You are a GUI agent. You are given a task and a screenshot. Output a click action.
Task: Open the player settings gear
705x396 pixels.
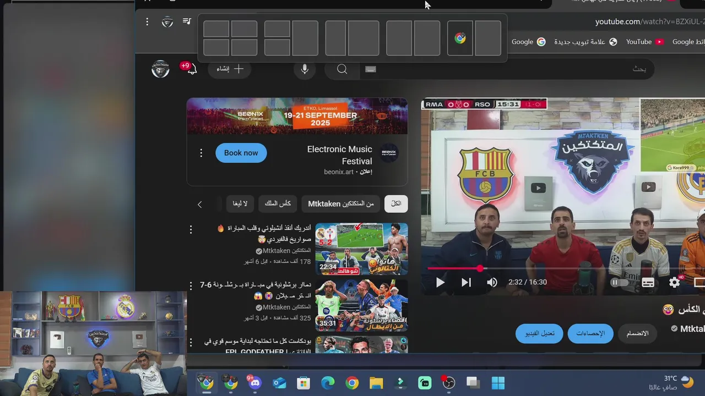point(674,282)
